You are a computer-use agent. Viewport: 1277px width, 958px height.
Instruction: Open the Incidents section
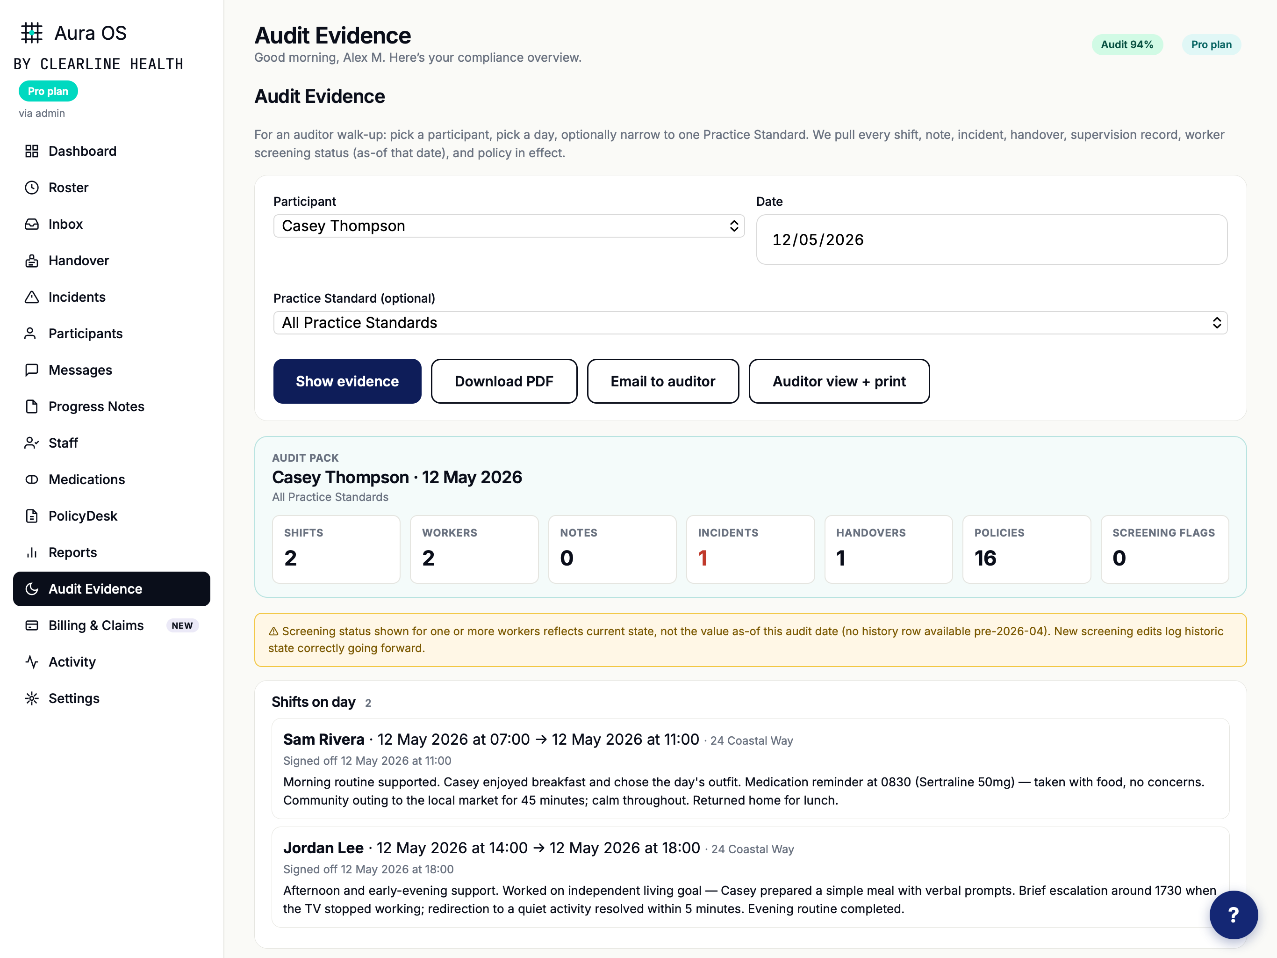111,297
